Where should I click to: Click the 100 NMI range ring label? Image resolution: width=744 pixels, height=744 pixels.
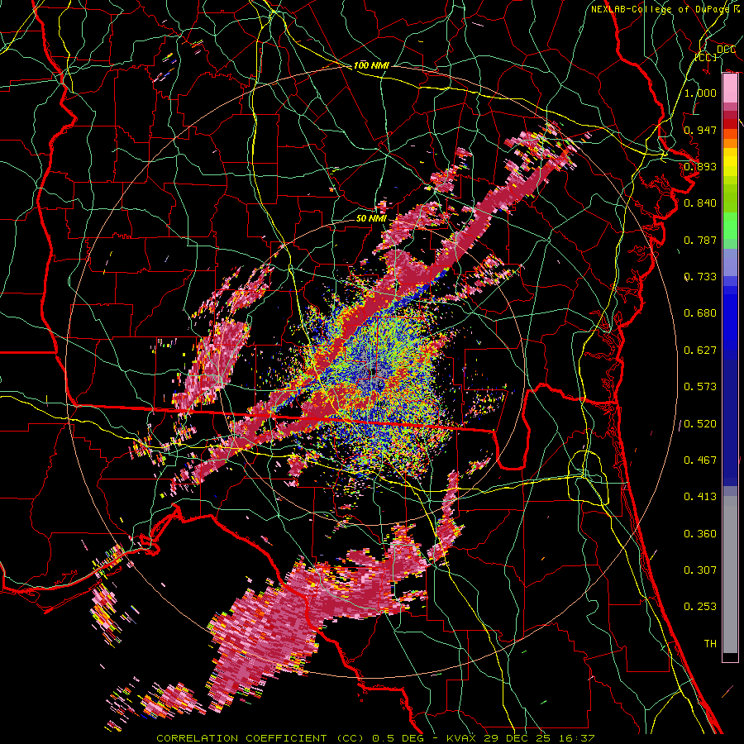pos(371,65)
